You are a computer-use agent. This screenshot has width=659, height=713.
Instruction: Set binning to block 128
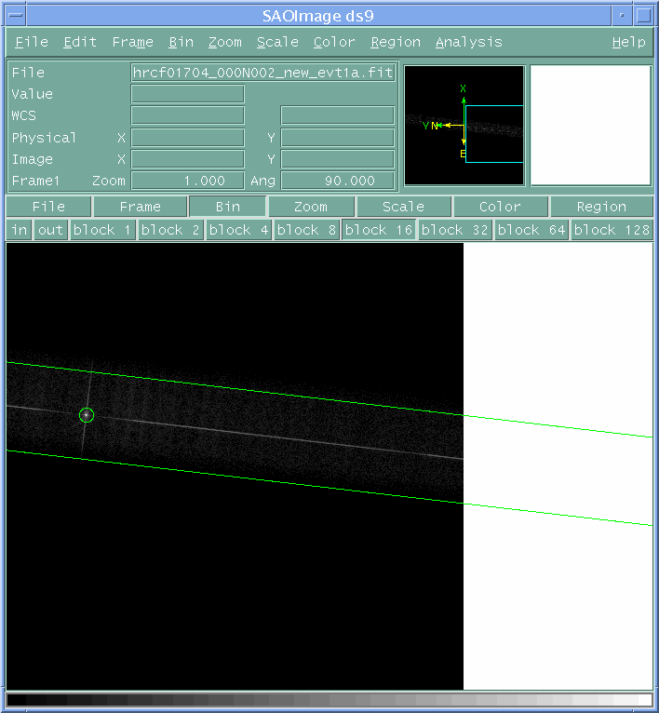612,230
